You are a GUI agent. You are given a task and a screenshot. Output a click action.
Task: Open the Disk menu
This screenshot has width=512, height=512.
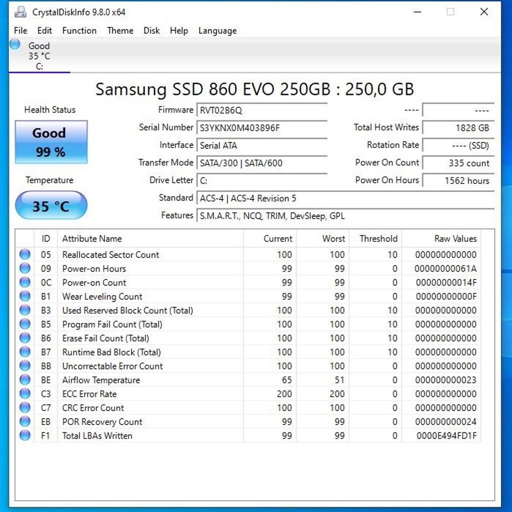tap(151, 30)
